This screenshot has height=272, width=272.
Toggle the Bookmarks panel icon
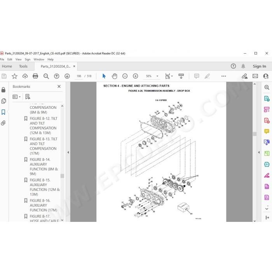click(x=3, y=112)
